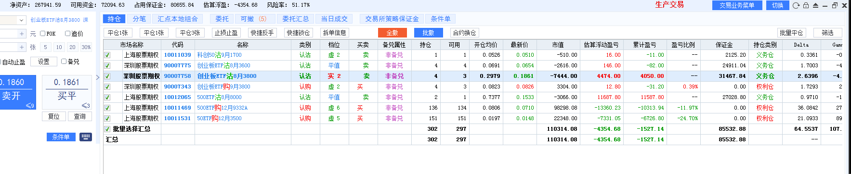Click the refresh icon in title bar

tap(796, 5)
